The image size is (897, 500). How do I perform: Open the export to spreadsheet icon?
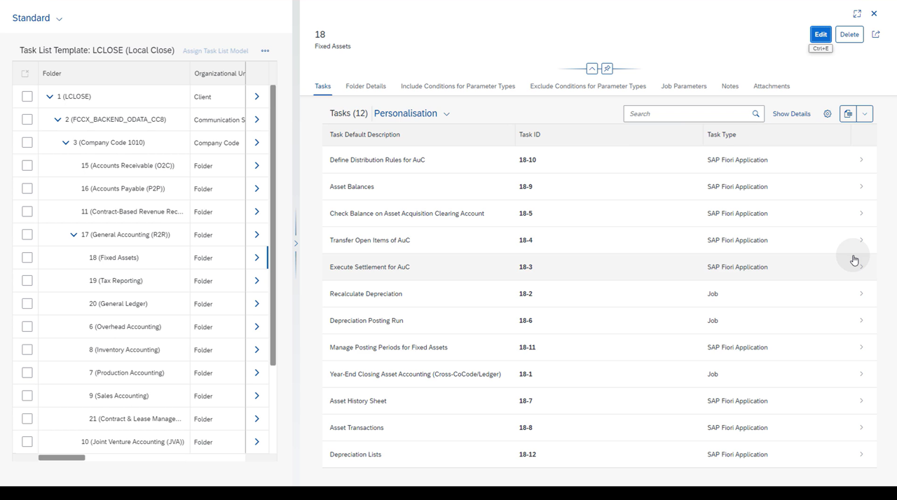click(x=847, y=113)
